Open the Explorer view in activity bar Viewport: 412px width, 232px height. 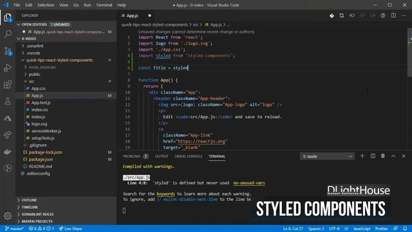[x=8, y=17]
